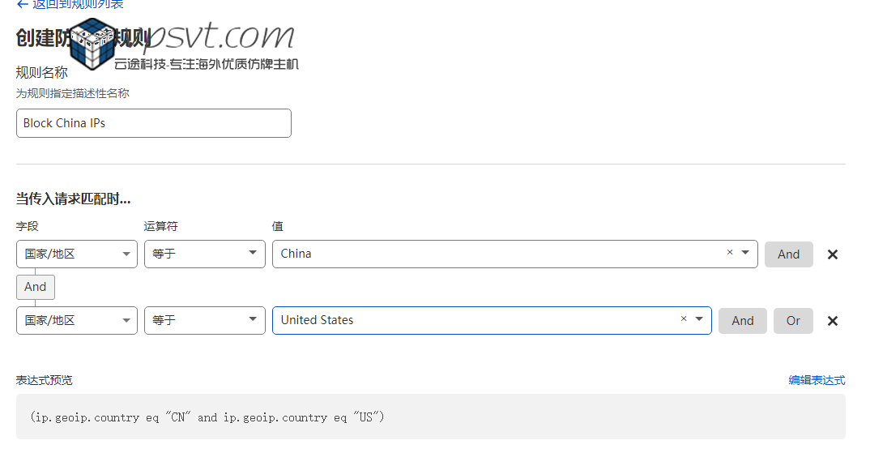Click the And button in the China row
Image resolution: width=870 pixels, height=453 pixels.
point(788,254)
